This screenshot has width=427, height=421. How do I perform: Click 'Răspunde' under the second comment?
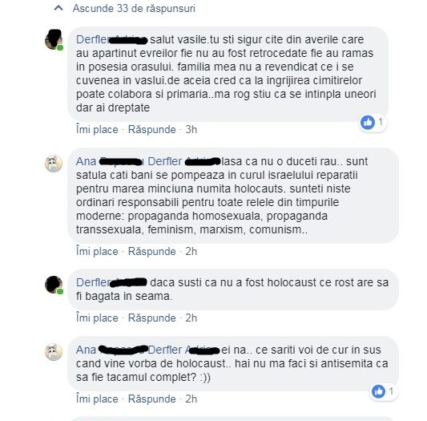tap(151, 251)
